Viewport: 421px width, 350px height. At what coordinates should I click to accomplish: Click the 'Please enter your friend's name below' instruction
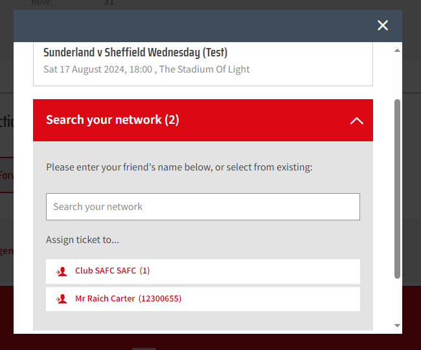point(179,167)
